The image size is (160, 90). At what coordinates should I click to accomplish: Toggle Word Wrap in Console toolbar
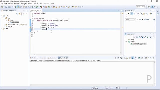[x=130, y=58]
